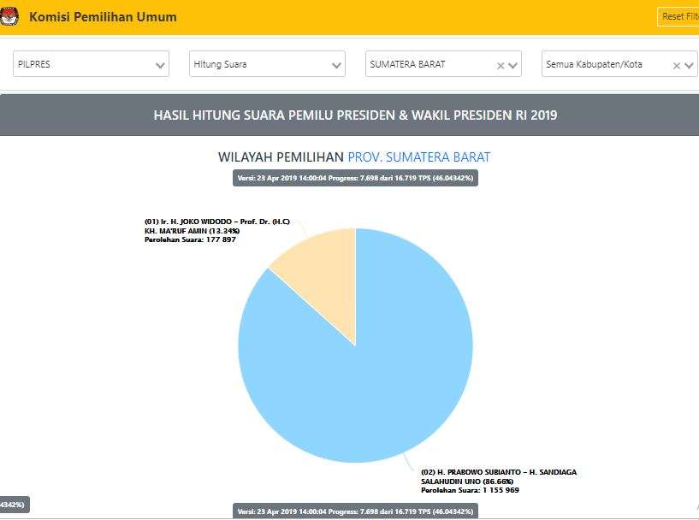Open the SUMATERA BARAT province dropdown
The height and width of the screenshot is (520, 699).
point(443,64)
